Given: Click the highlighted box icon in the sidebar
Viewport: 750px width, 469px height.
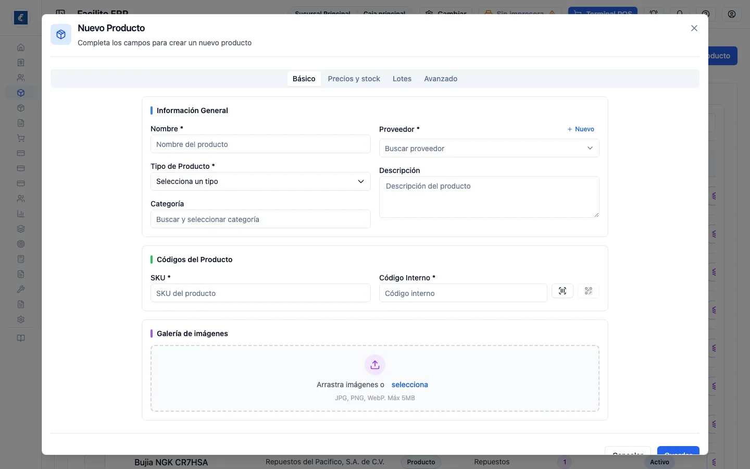Looking at the screenshot, I should pos(21,93).
